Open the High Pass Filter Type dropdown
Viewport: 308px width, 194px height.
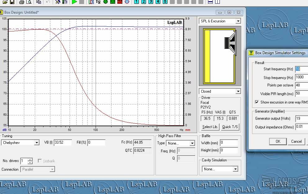pos(180,143)
